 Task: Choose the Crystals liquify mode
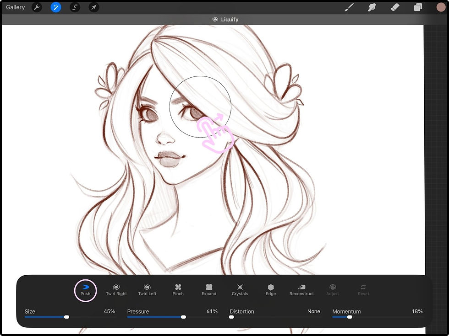tap(240, 290)
